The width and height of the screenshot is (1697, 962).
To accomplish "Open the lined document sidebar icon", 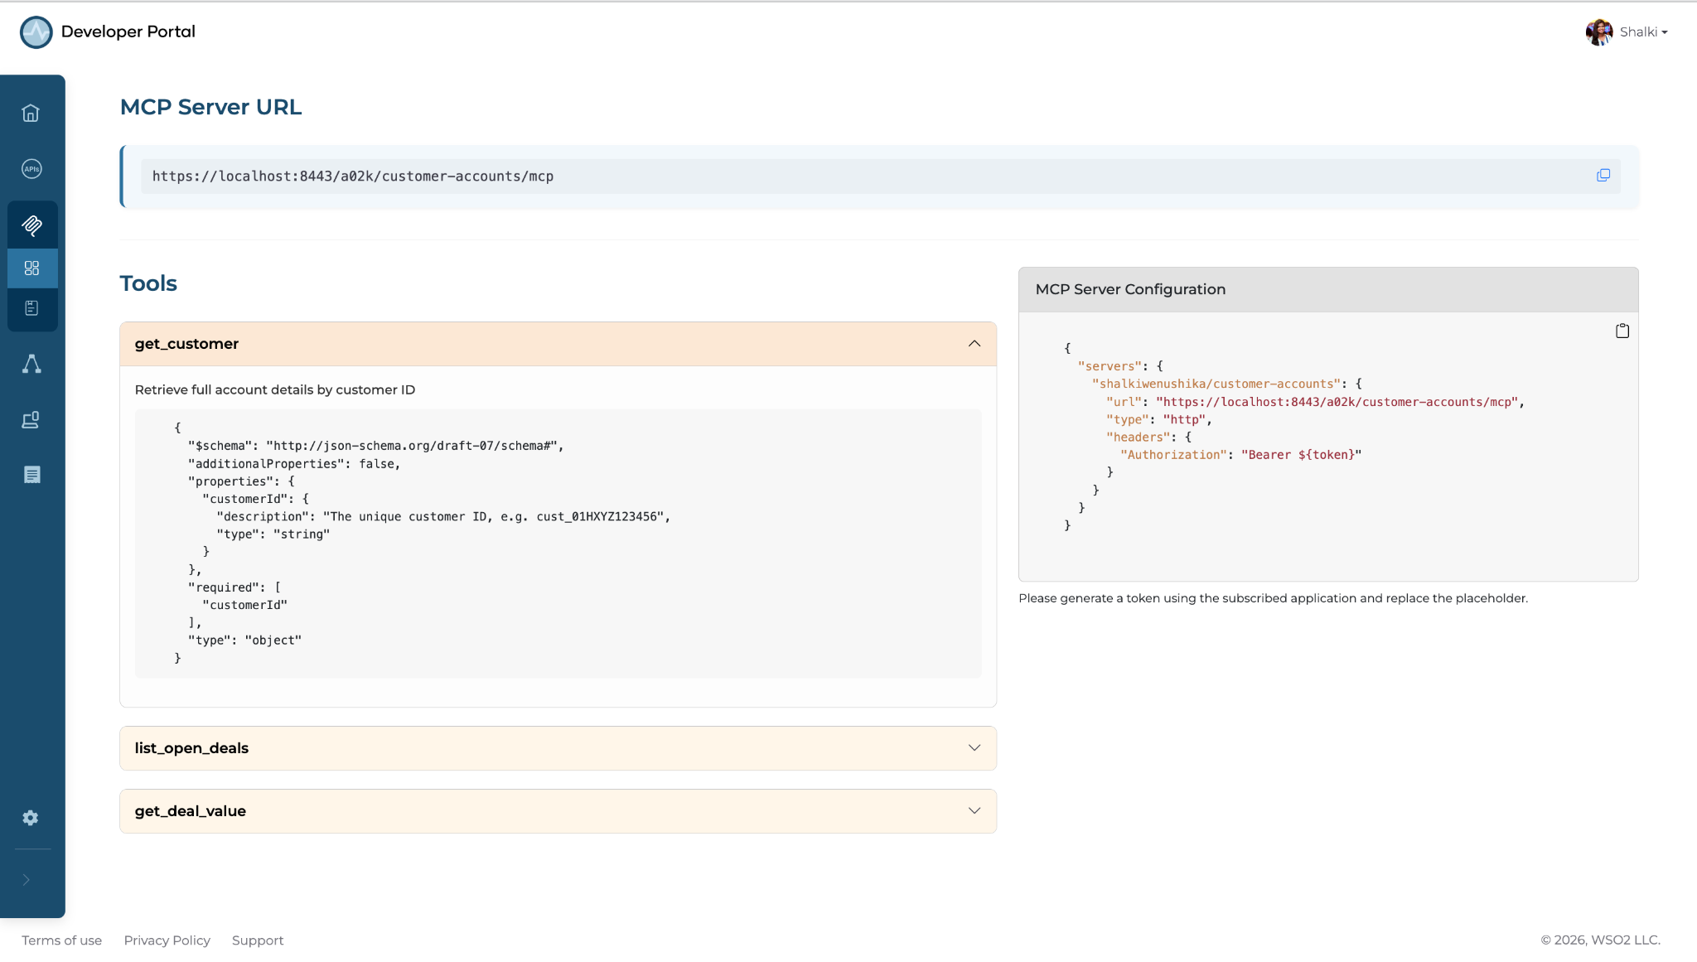I will 31,475.
